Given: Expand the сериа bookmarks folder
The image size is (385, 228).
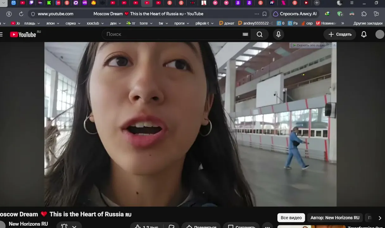Looking at the screenshot, I should 73,23.
